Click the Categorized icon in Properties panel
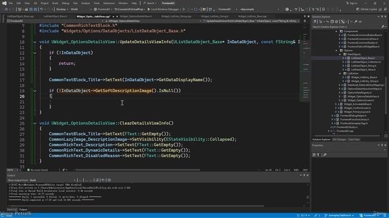The height and width of the screenshot is (218, 389). (314, 155)
